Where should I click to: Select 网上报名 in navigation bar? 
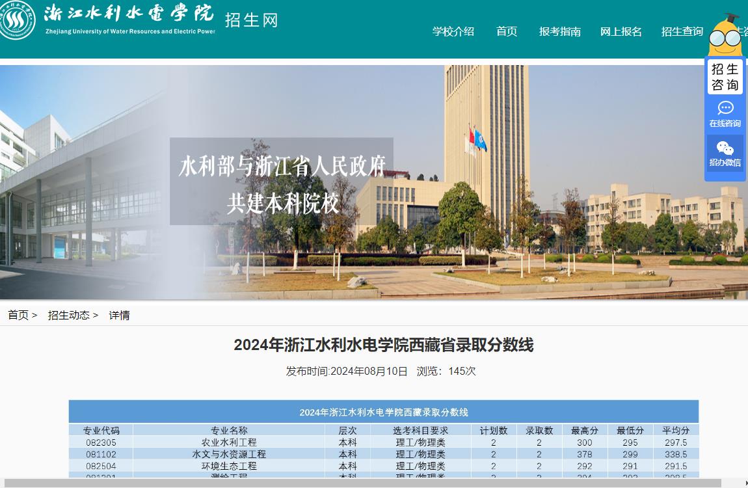pos(621,31)
